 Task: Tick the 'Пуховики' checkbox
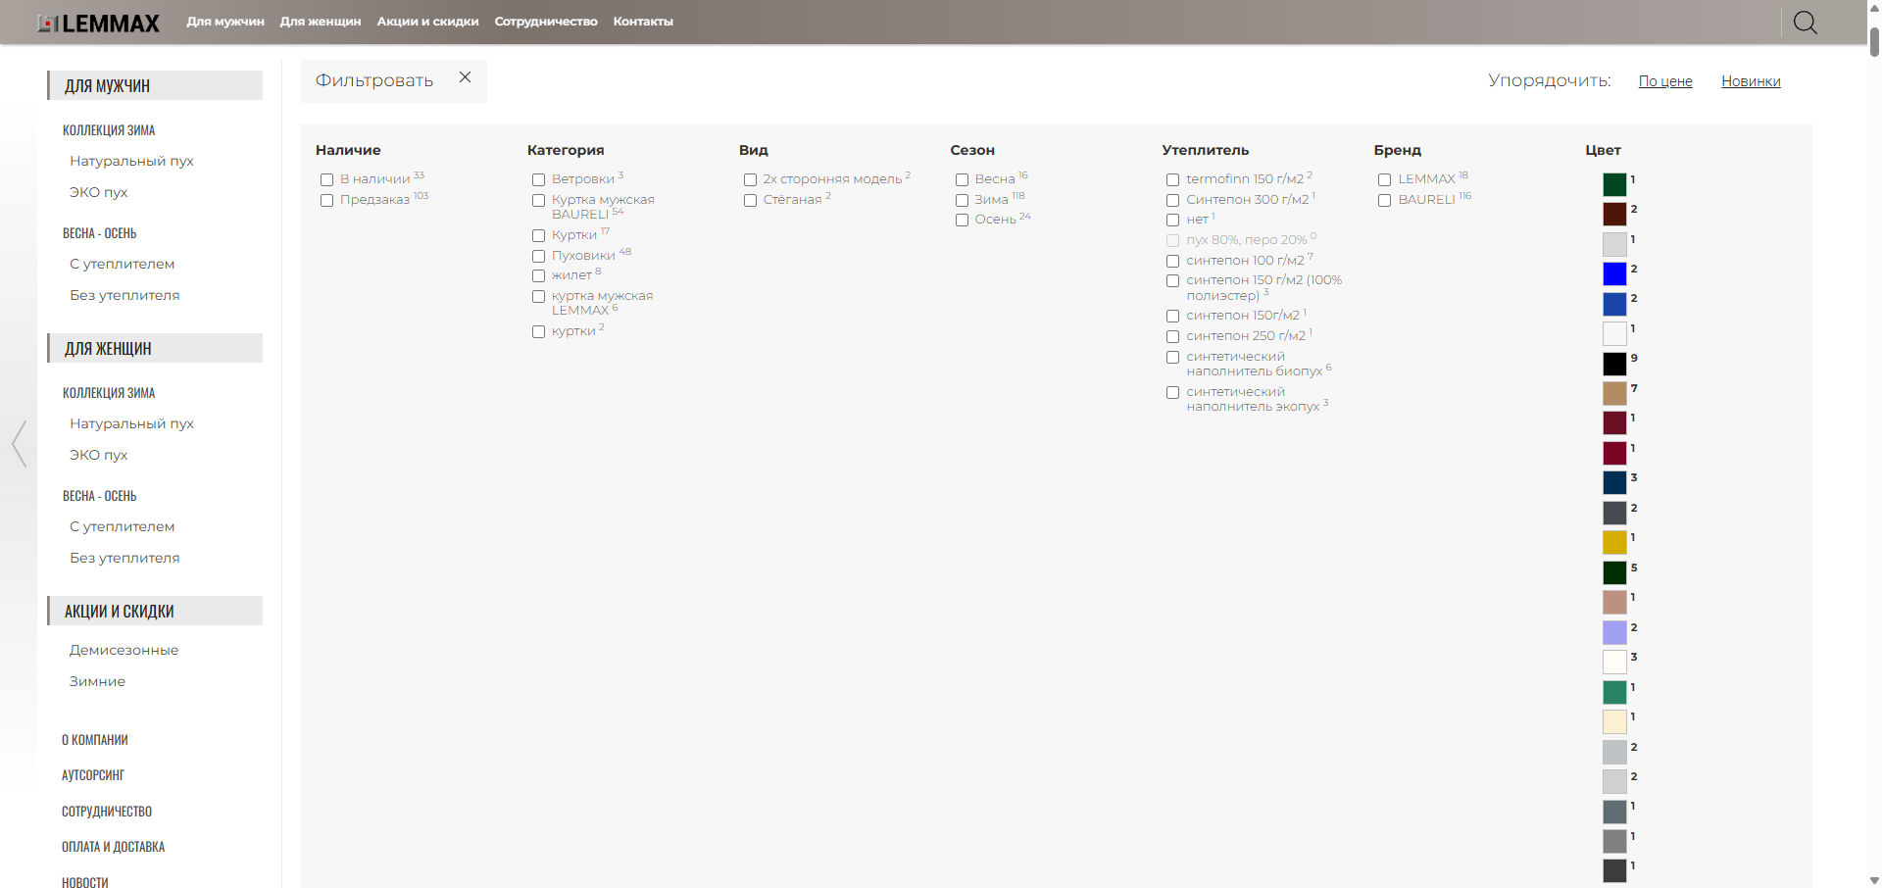point(538,256)
